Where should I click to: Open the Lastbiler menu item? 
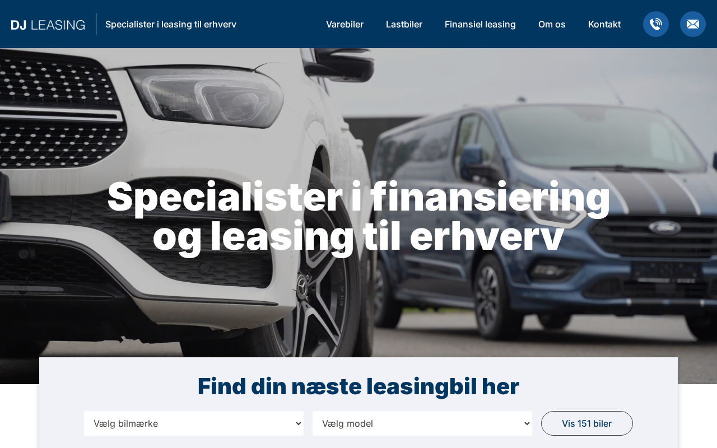coord(404,24)
